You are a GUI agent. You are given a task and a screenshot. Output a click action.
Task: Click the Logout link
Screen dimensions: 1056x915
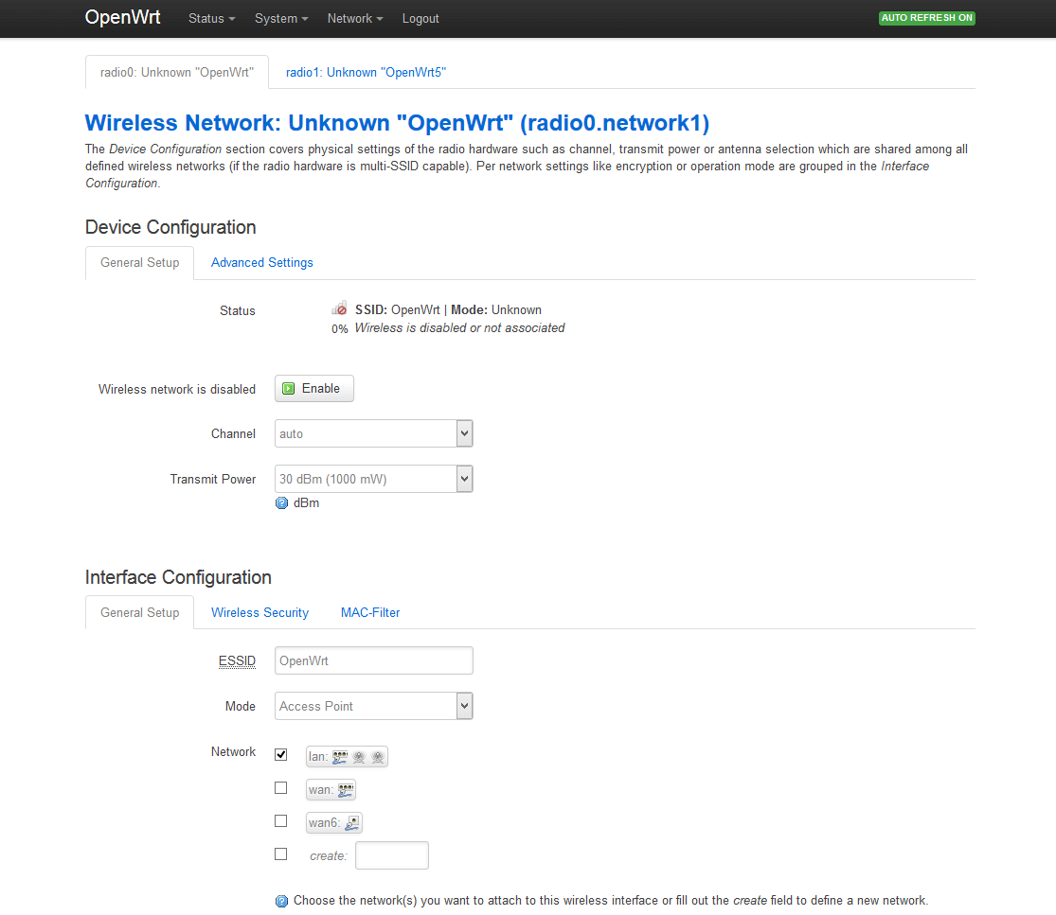[421, 19]
